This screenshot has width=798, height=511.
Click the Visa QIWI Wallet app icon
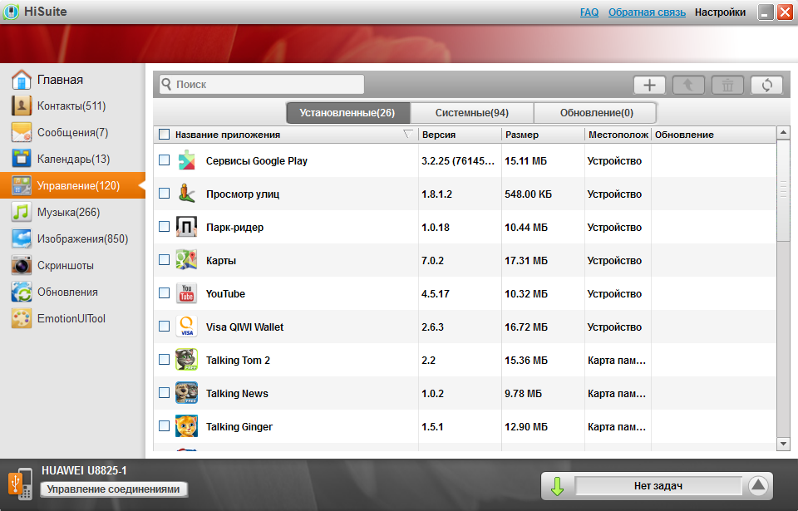click(187, 327)
